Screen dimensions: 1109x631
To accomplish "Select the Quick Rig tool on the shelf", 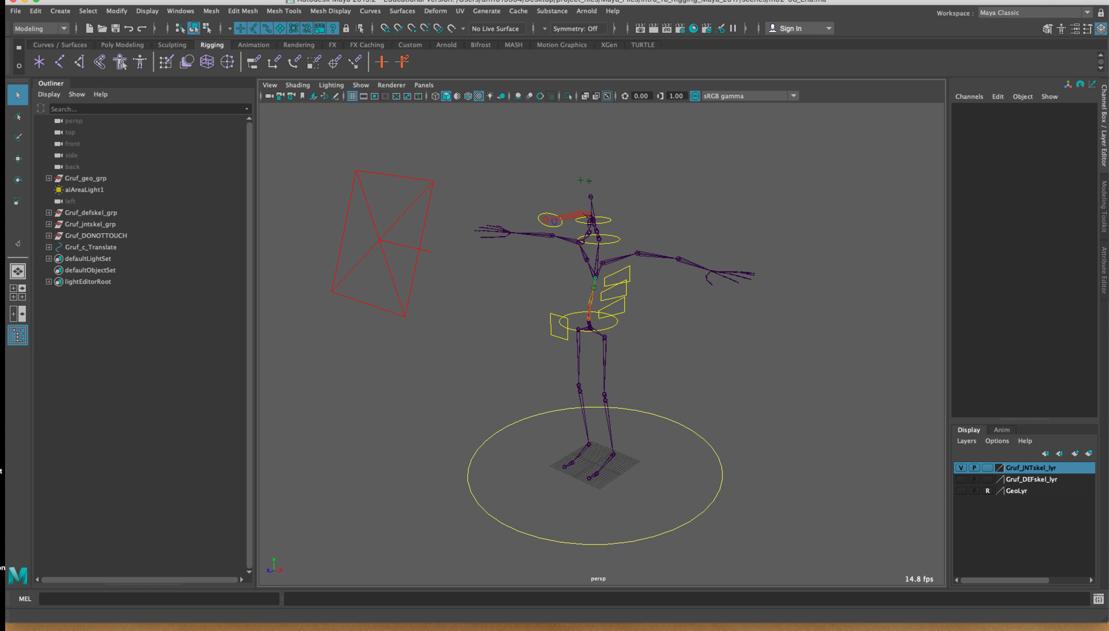I will [120, 62].
